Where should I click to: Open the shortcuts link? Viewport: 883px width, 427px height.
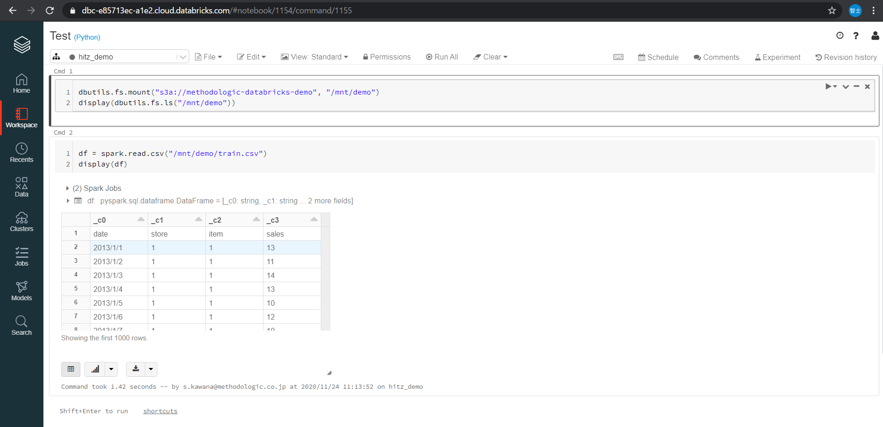coord(160,411)
